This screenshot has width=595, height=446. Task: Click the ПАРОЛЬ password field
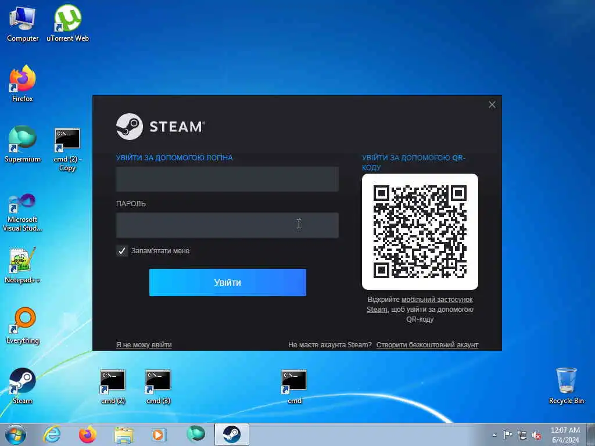227,225
